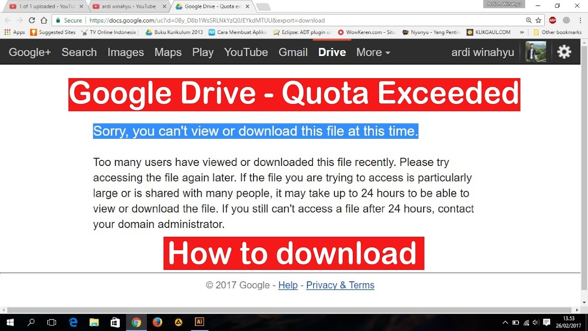Open the Privacy & Terms link
The width and height of the screenshot is (588, 331).
[x=340, y=285]
